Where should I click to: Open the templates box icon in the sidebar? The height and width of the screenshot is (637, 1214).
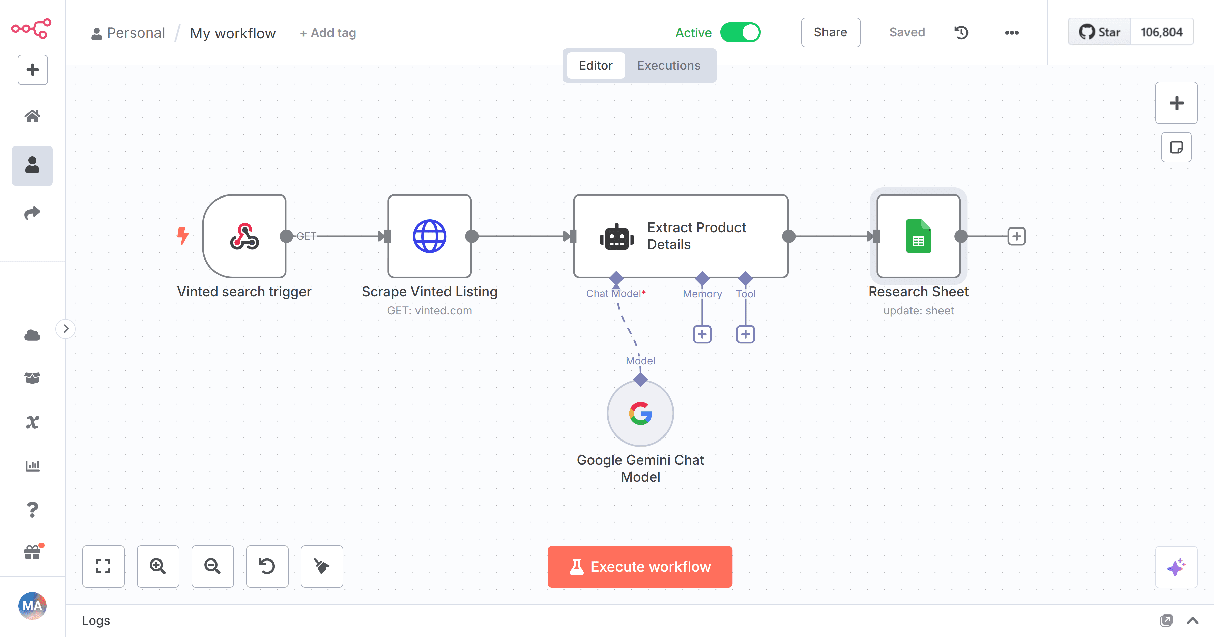tap(32, 378)
